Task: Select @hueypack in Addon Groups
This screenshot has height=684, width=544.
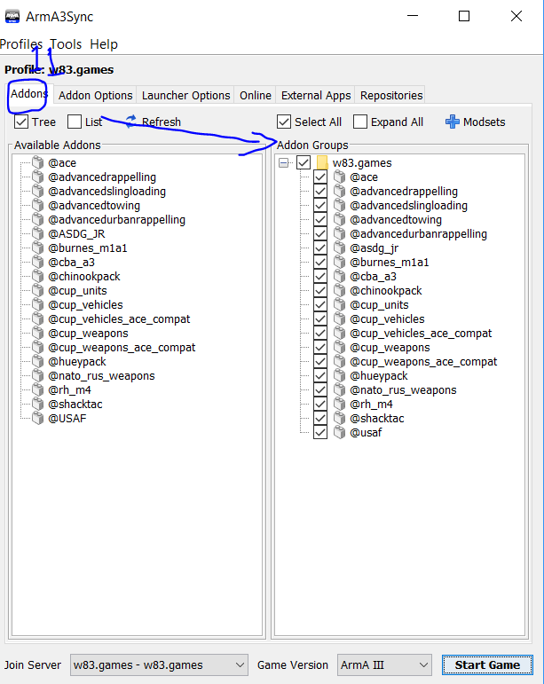Action: [379, 375]
